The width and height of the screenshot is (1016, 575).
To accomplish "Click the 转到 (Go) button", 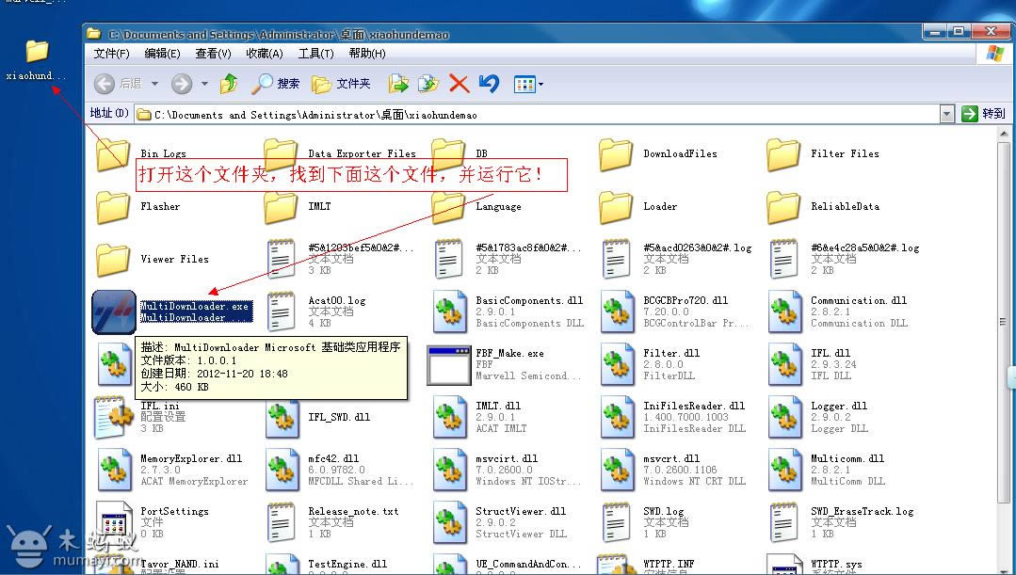I will [x=983, y=114].
